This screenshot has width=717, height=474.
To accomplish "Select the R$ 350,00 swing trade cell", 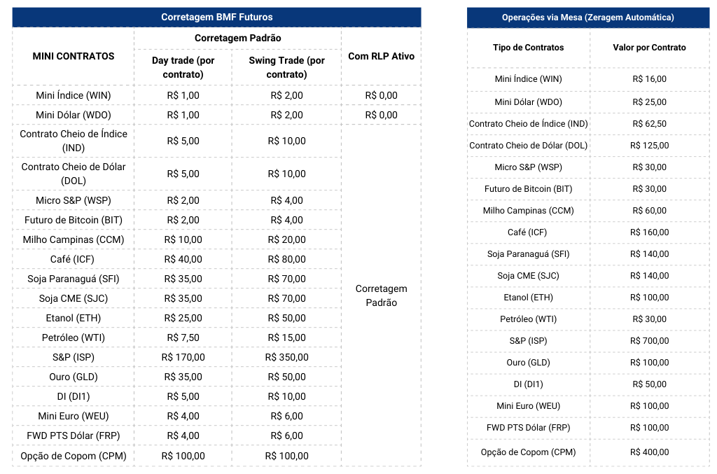I will click(286, 357).
